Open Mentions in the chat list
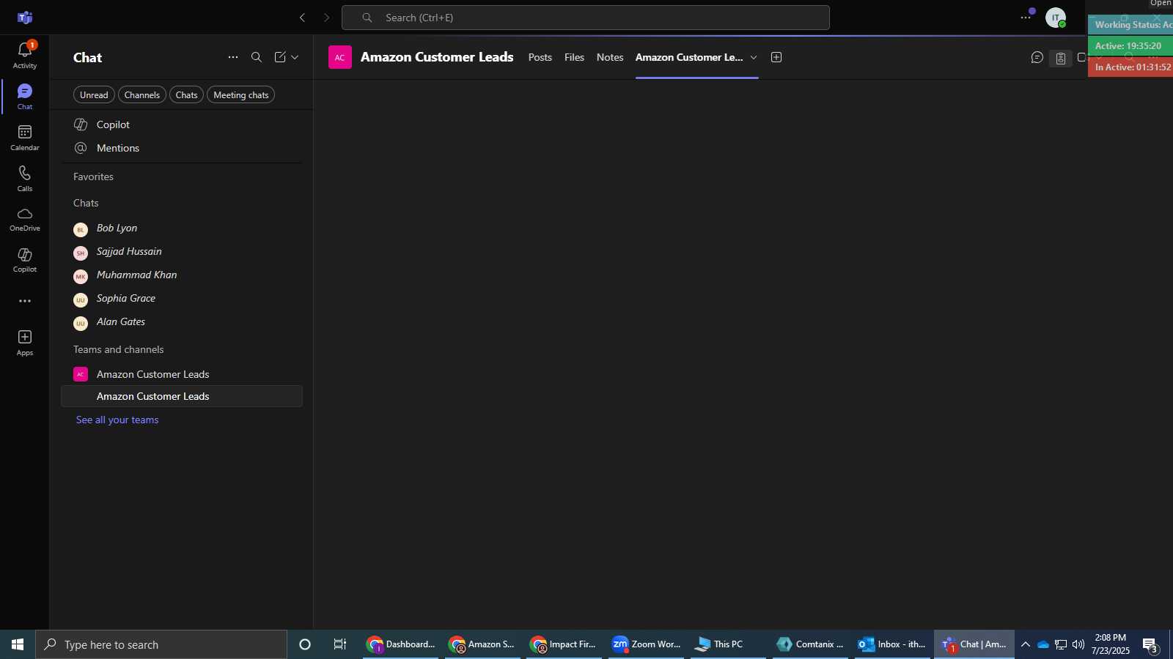The image size is (1173, 659). (x=182, y=148)
